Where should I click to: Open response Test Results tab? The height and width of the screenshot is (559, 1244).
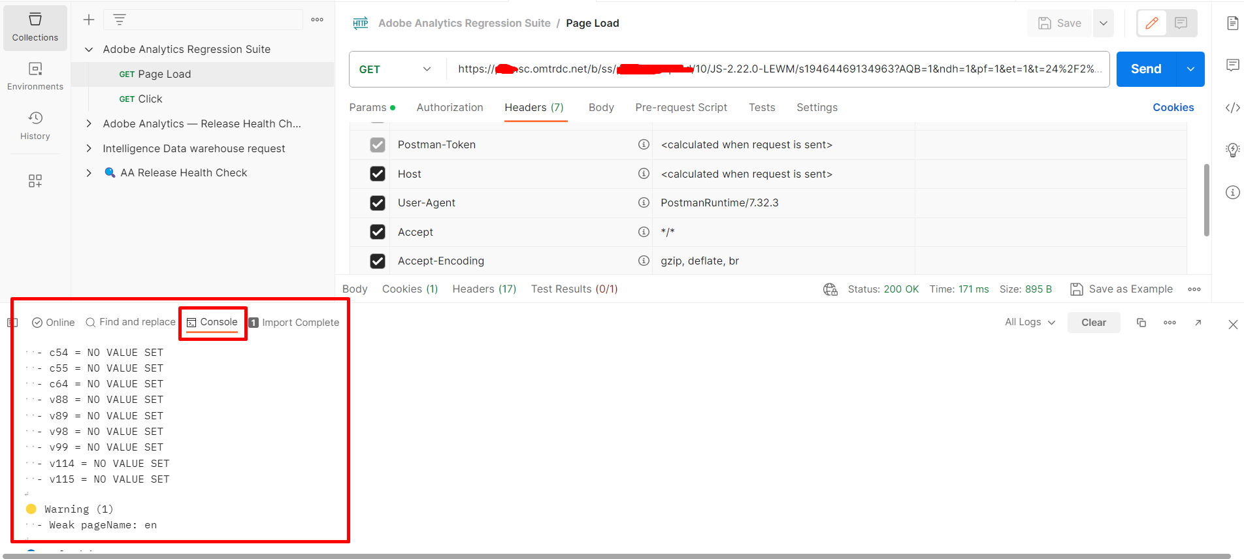click(x=574, y=289)
